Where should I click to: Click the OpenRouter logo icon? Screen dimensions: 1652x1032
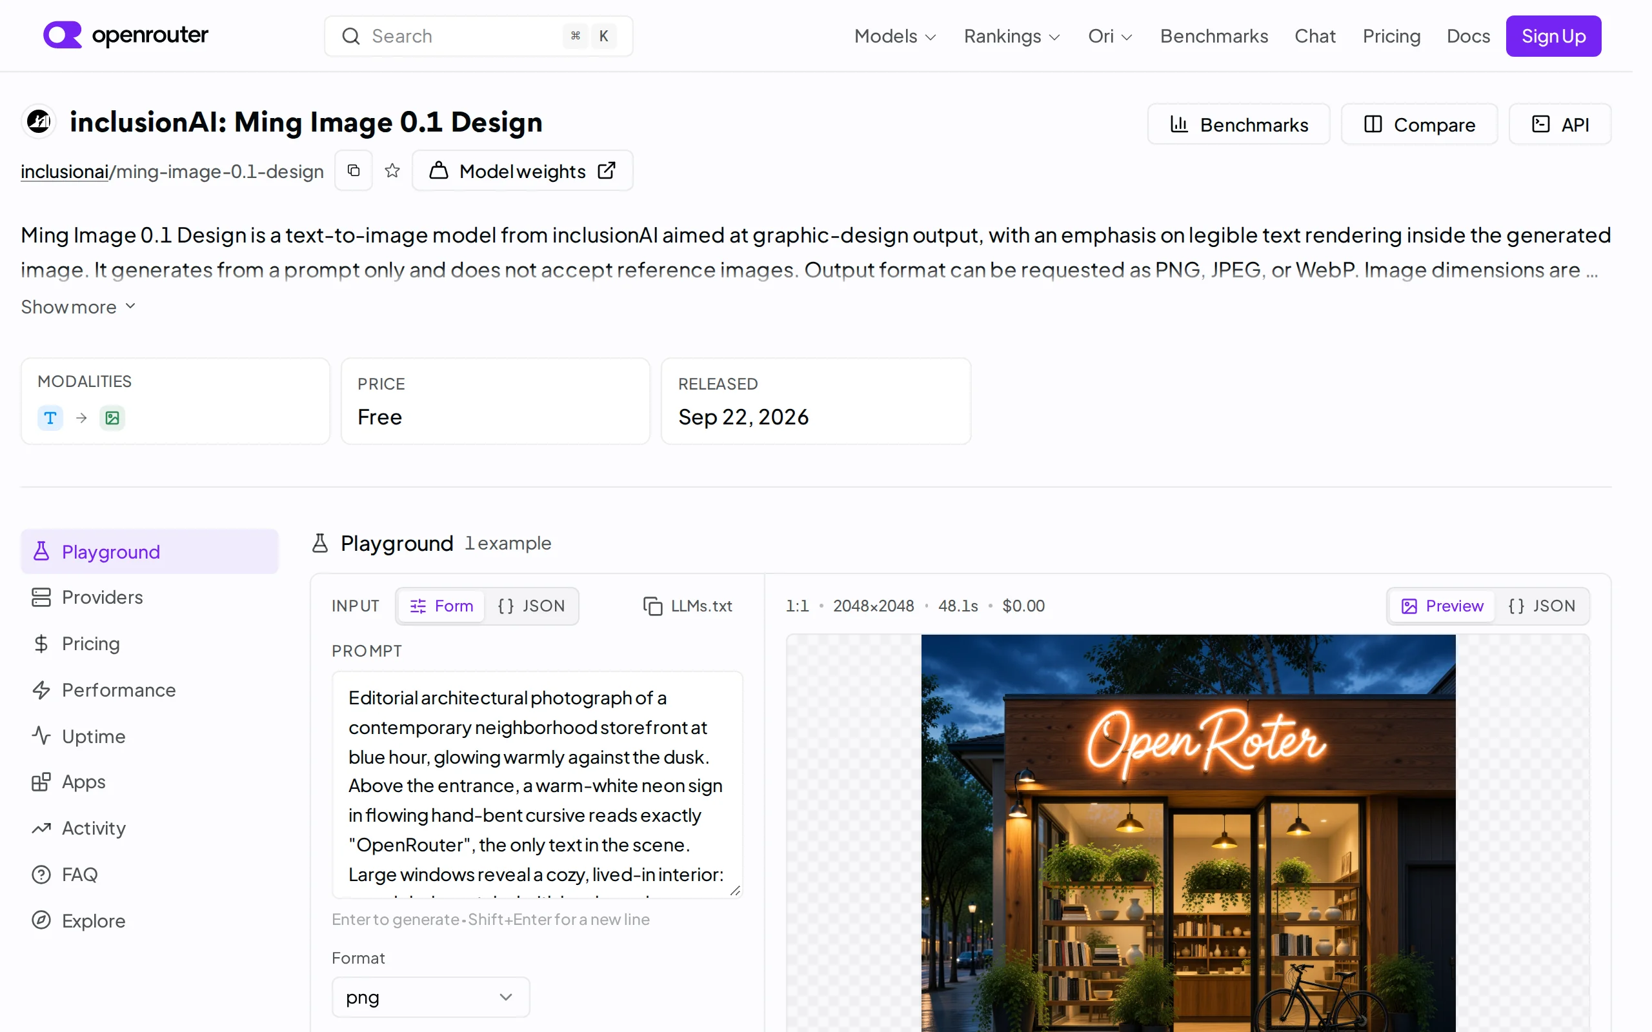[62, 35]
